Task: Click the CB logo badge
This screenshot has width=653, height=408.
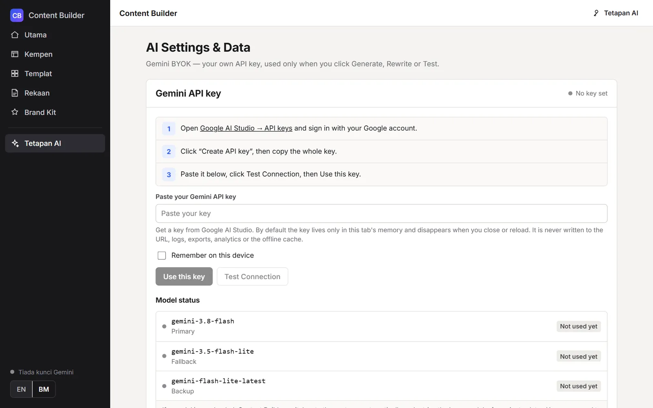Action: 17,16
